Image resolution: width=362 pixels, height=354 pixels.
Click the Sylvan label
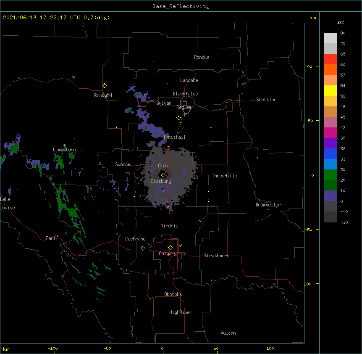164,103
